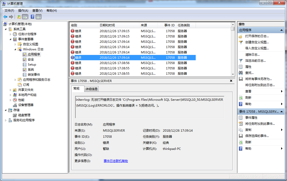This screenshot has width=287, height=181.
Task: Expand the 任务计划程序 tree node
Action: click(10, 34)
